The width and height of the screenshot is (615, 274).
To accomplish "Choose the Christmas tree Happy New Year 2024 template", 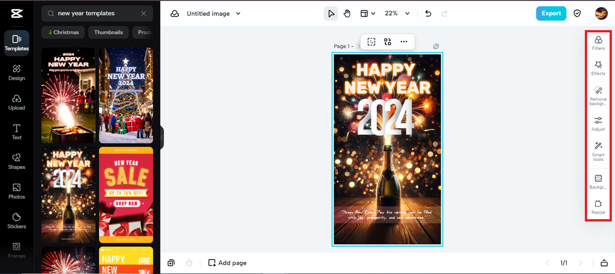I will (x=126, y=95).
